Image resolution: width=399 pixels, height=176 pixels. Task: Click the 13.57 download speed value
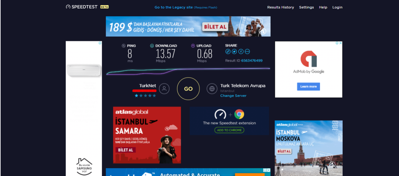pyautogui.click(x=166, y=54)
